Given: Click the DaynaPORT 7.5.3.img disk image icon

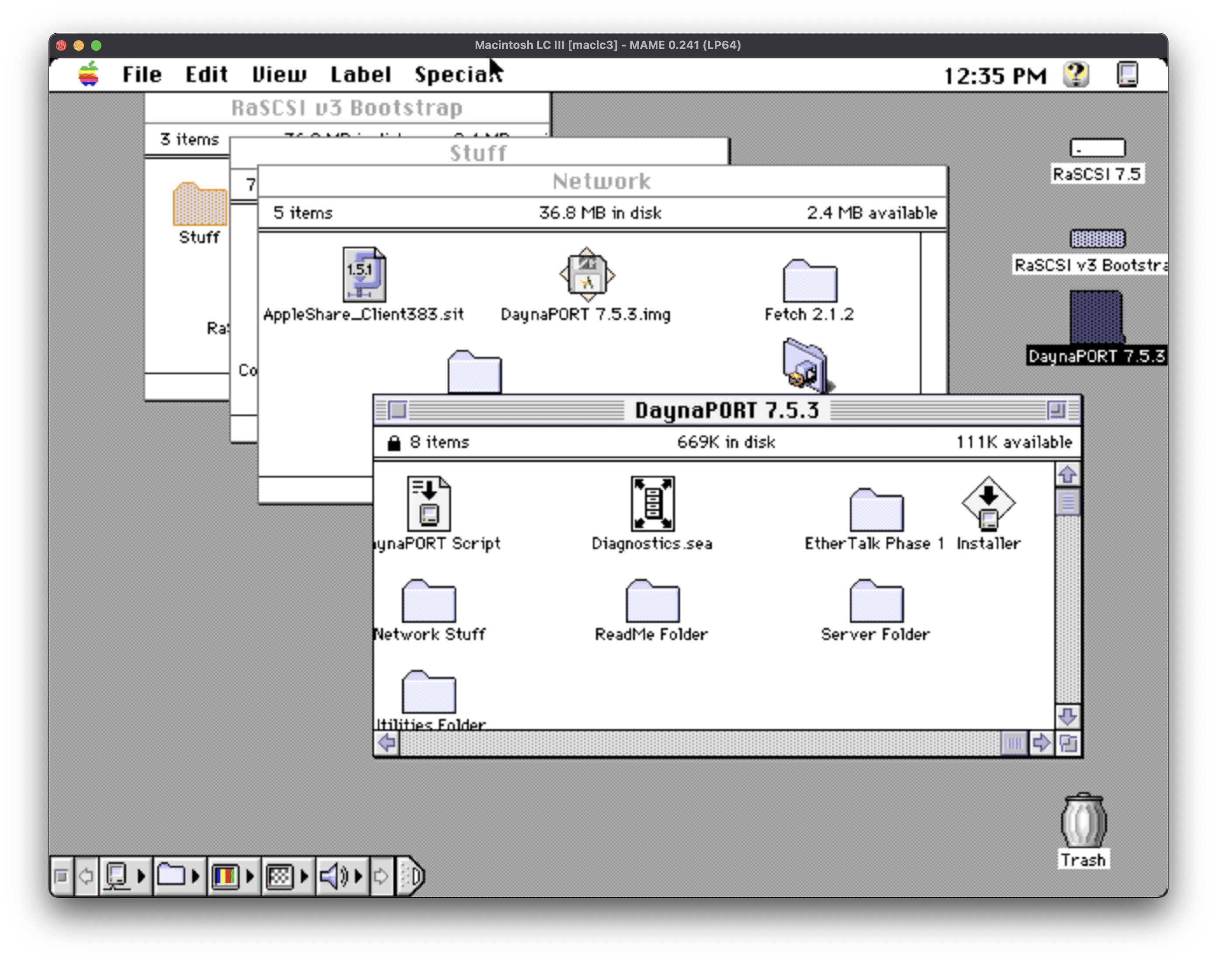Looking at the screenshot, I should (587, 275).
